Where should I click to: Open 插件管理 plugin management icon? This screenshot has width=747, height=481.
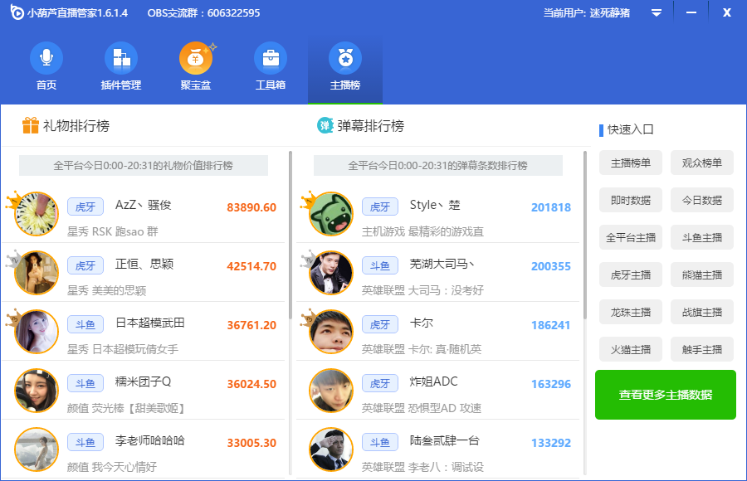pyautogui.click(x=121, y=59)
